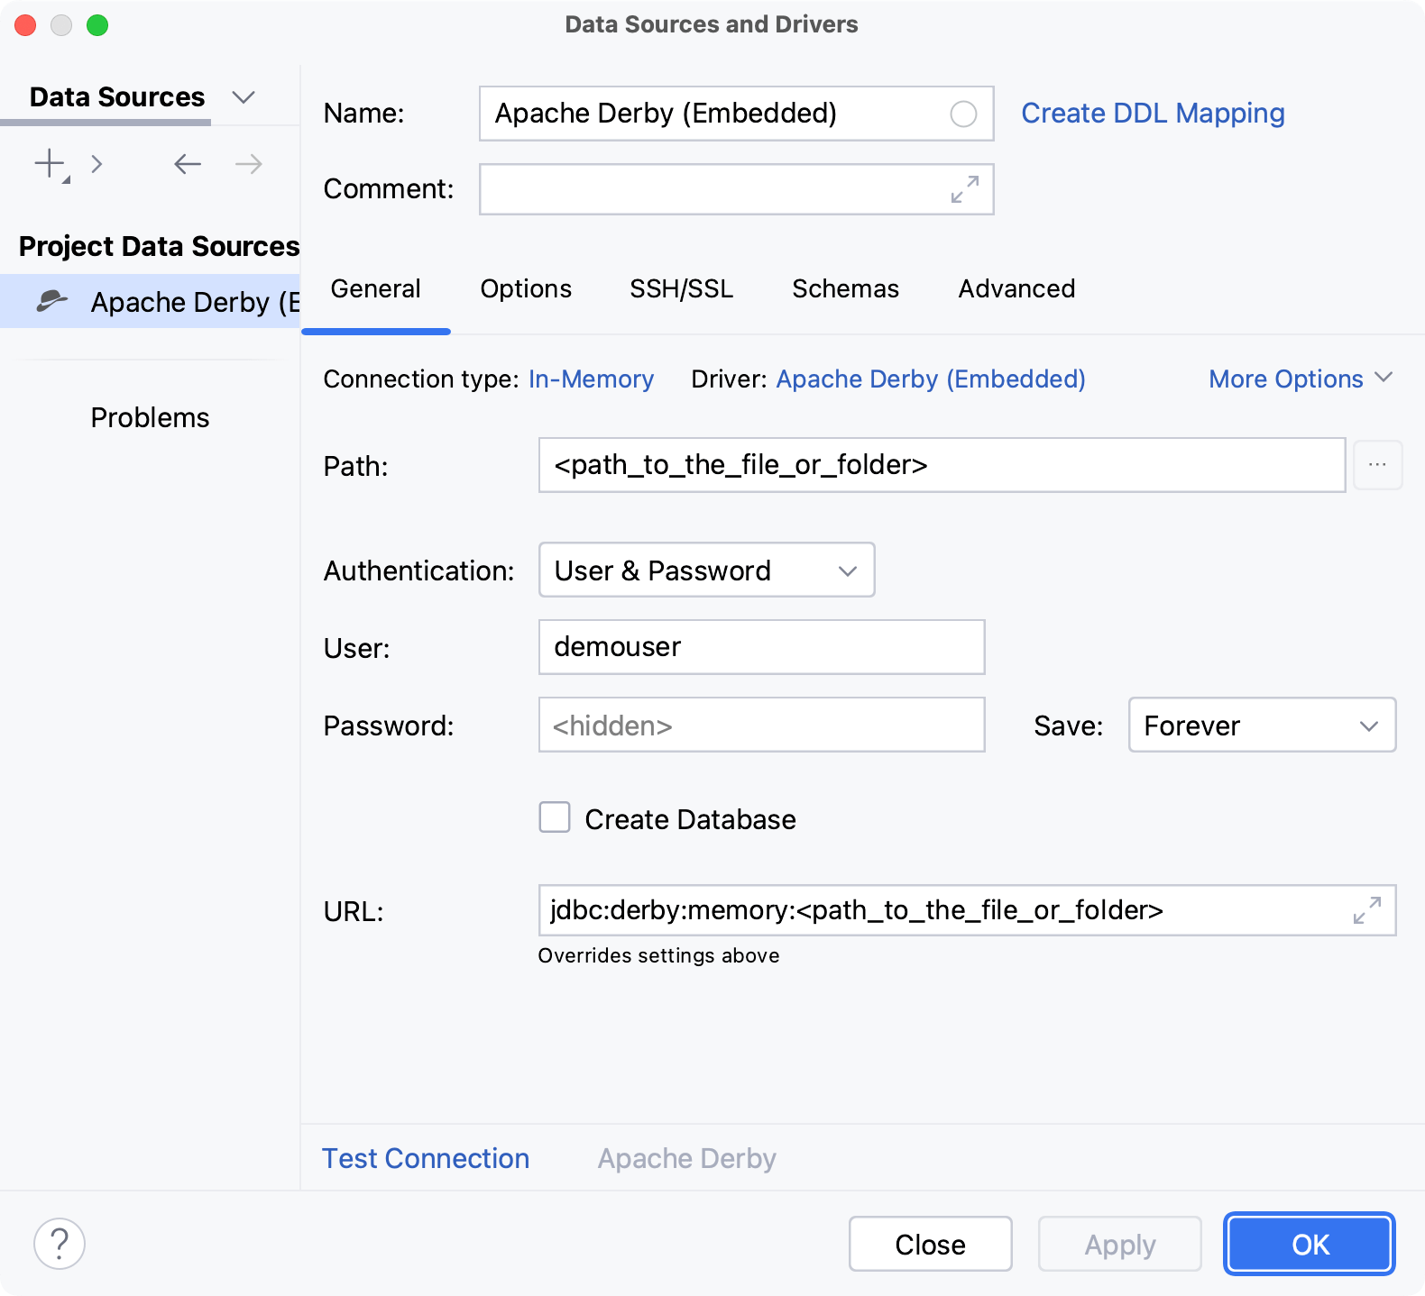Expand the More Options menu
This screenshot has height=1296, width=1425.
[1300, 379]
